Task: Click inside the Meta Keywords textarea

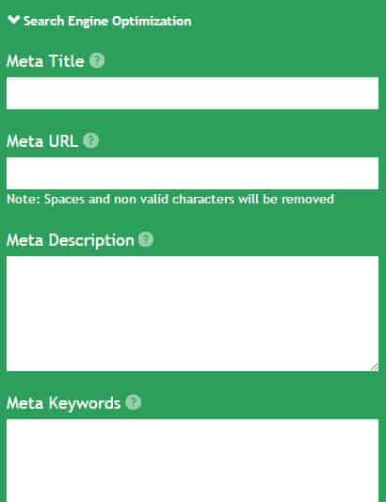Action: click(193, 461)
